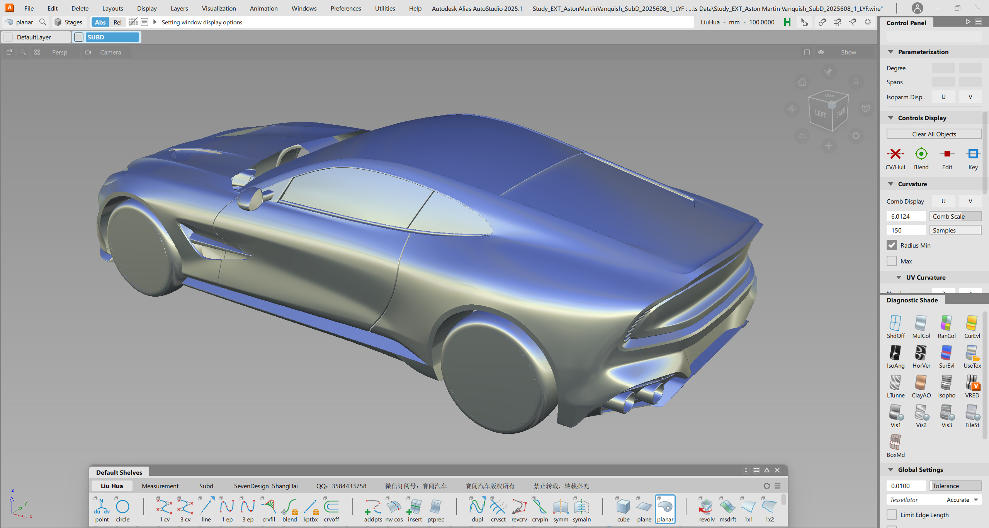Viewport: 989px width, 528px height.
Task: Collapse the Parameterization section
Action: 890,52
